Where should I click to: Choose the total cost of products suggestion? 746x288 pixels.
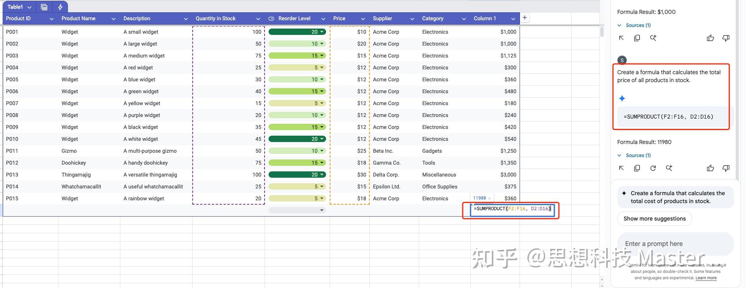[x=675, y=197]
